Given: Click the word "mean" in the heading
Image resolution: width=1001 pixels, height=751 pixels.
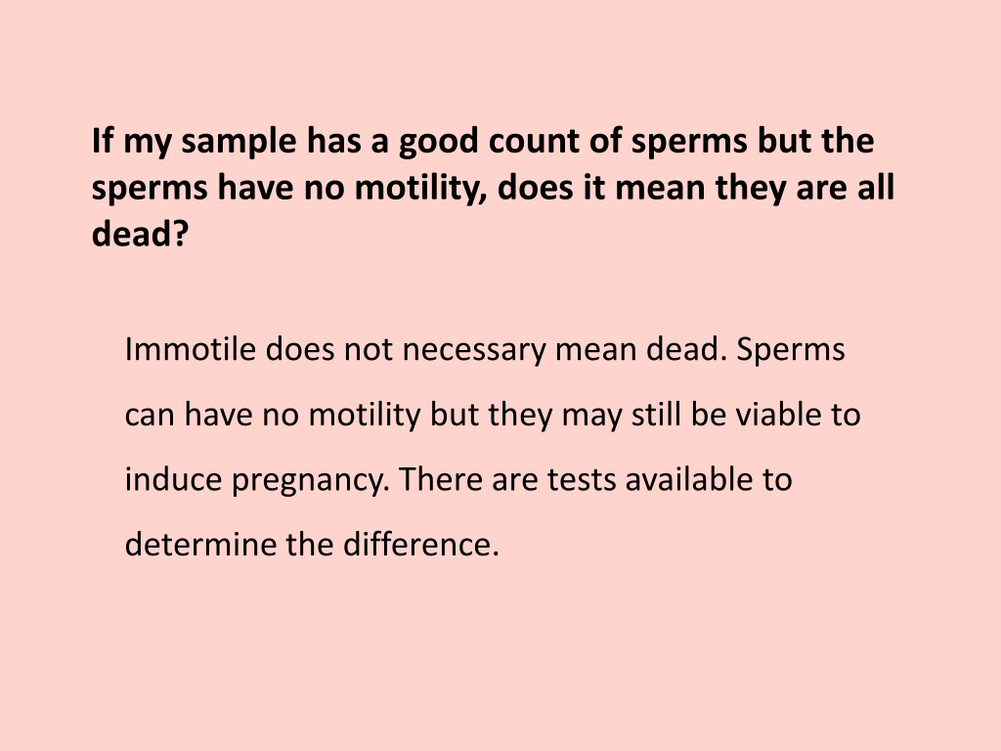Looking at the screenshot, I should (660, 189).
